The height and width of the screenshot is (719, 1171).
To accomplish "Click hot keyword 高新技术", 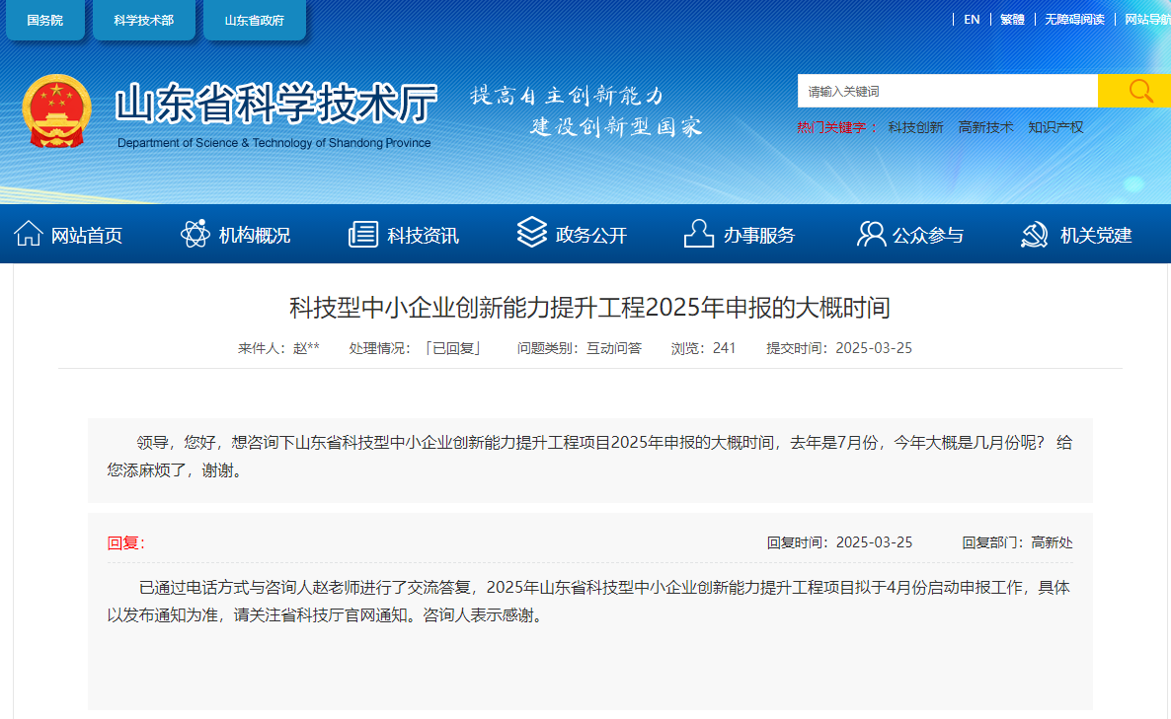I will (985, 127).
